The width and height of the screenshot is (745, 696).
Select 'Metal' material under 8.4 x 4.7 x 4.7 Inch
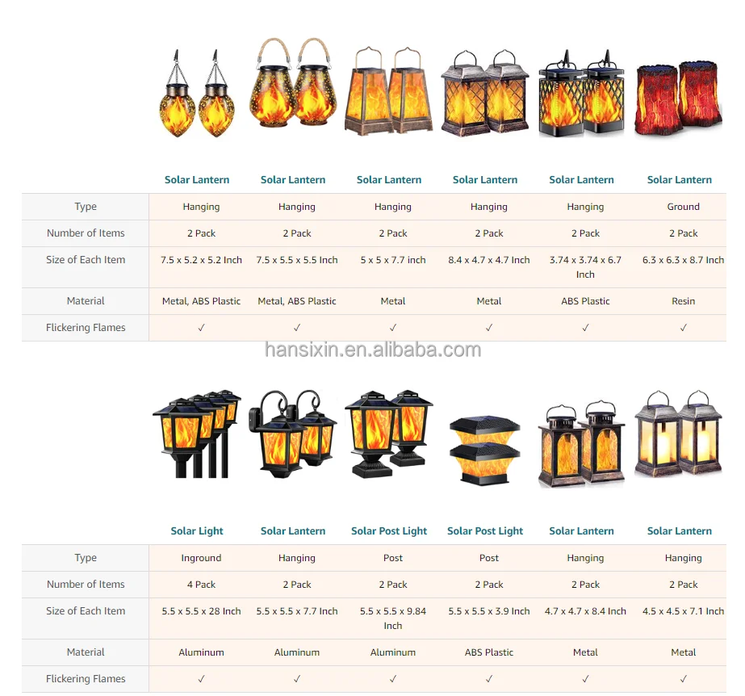tap(489, 301)
